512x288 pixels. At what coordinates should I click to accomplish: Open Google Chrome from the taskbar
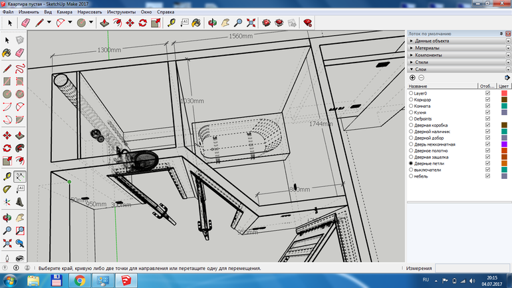coord(79,279)
